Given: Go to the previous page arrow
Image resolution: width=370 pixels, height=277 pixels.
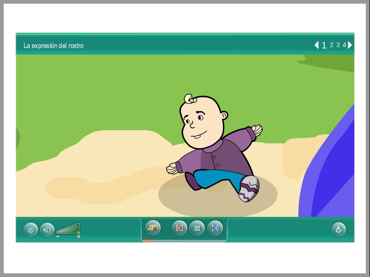Looking at the screenshot, I should click(316, 45).
